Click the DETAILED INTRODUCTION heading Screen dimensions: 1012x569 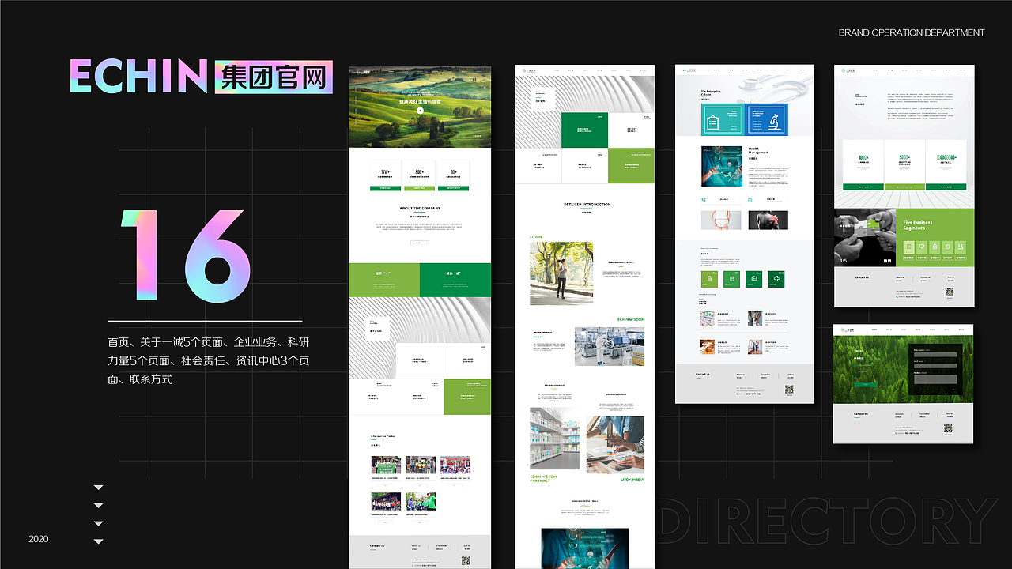[x=587, y=205]
